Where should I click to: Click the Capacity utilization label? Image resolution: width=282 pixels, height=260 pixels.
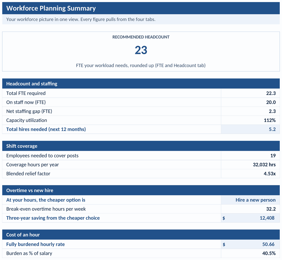coord(27,120)
